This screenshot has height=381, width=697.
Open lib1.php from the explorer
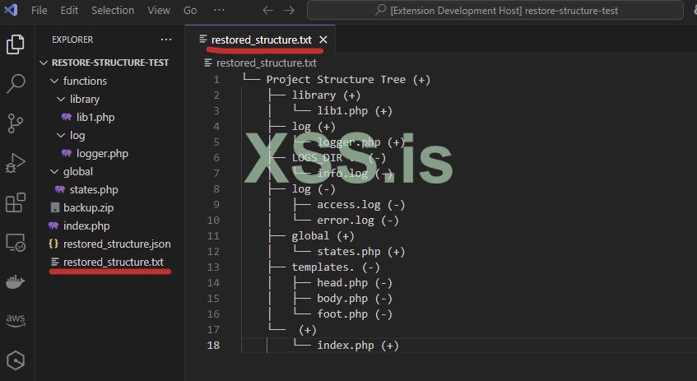point(95,117)
